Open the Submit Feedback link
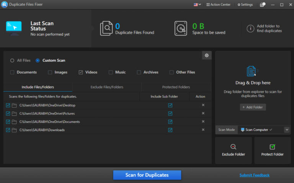294x183 pixels. point(254,175)
